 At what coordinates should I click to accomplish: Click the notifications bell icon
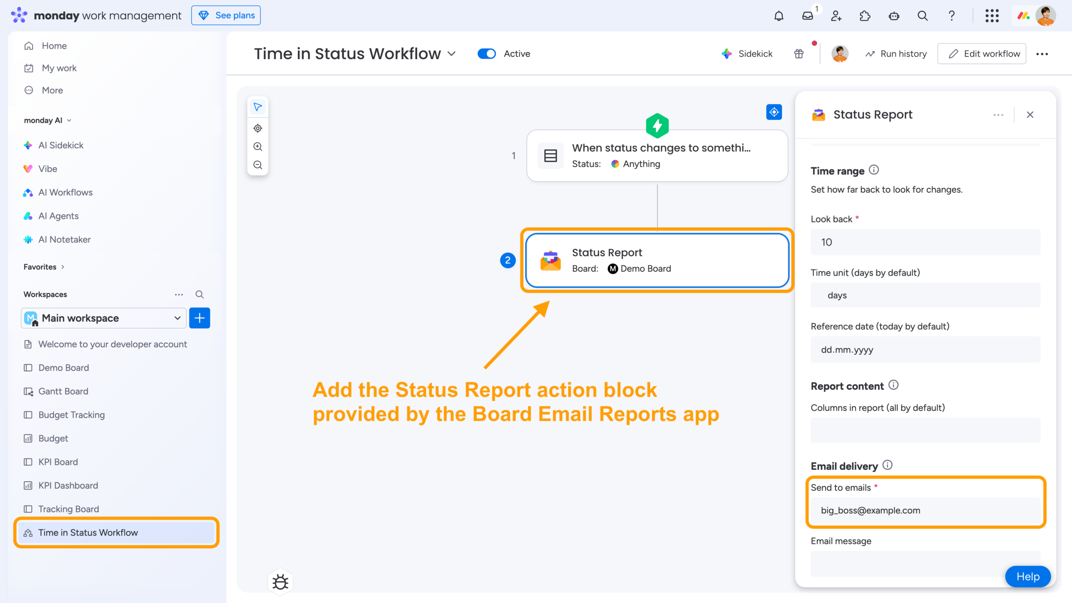(779, 15)
